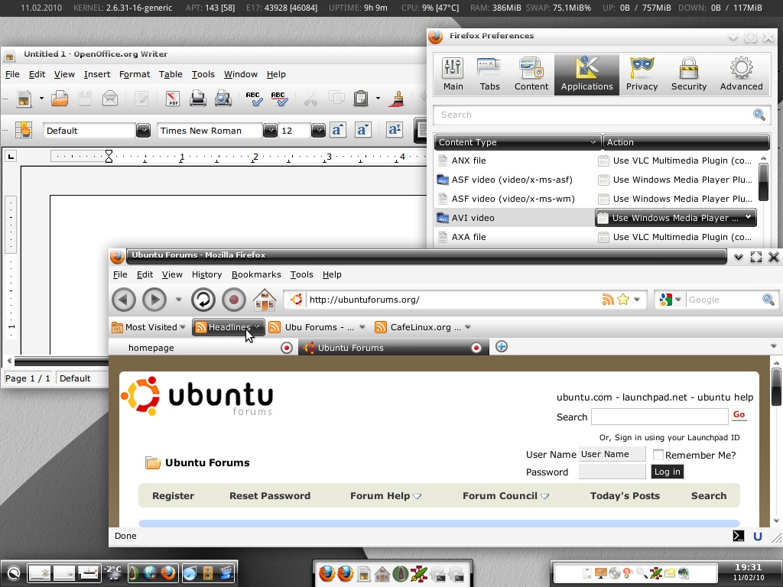Click Firefox Back navigation button
Image resolution: width=783 pixels, height=587 pixels.
[x=123, y=300]
